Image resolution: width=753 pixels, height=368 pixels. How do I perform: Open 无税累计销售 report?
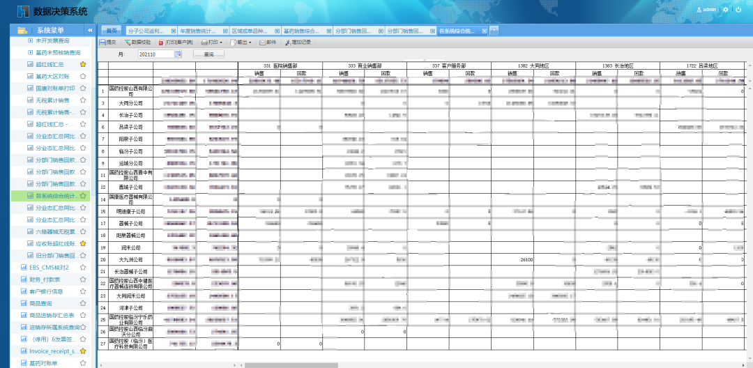[x=52, y=100]
